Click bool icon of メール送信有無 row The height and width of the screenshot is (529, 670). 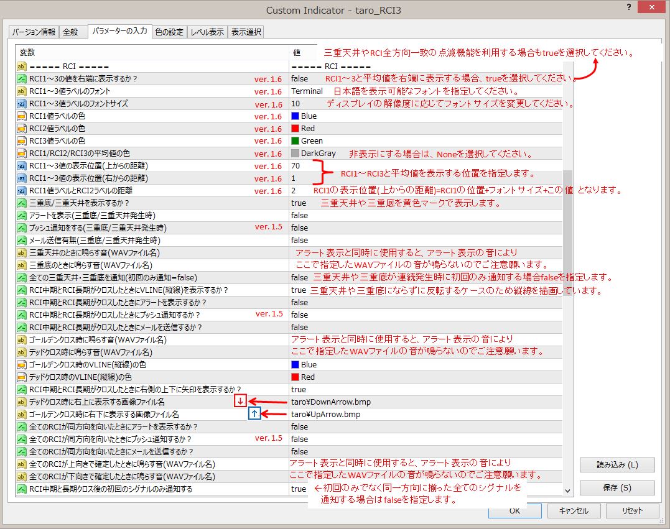[x=21, y=241]
